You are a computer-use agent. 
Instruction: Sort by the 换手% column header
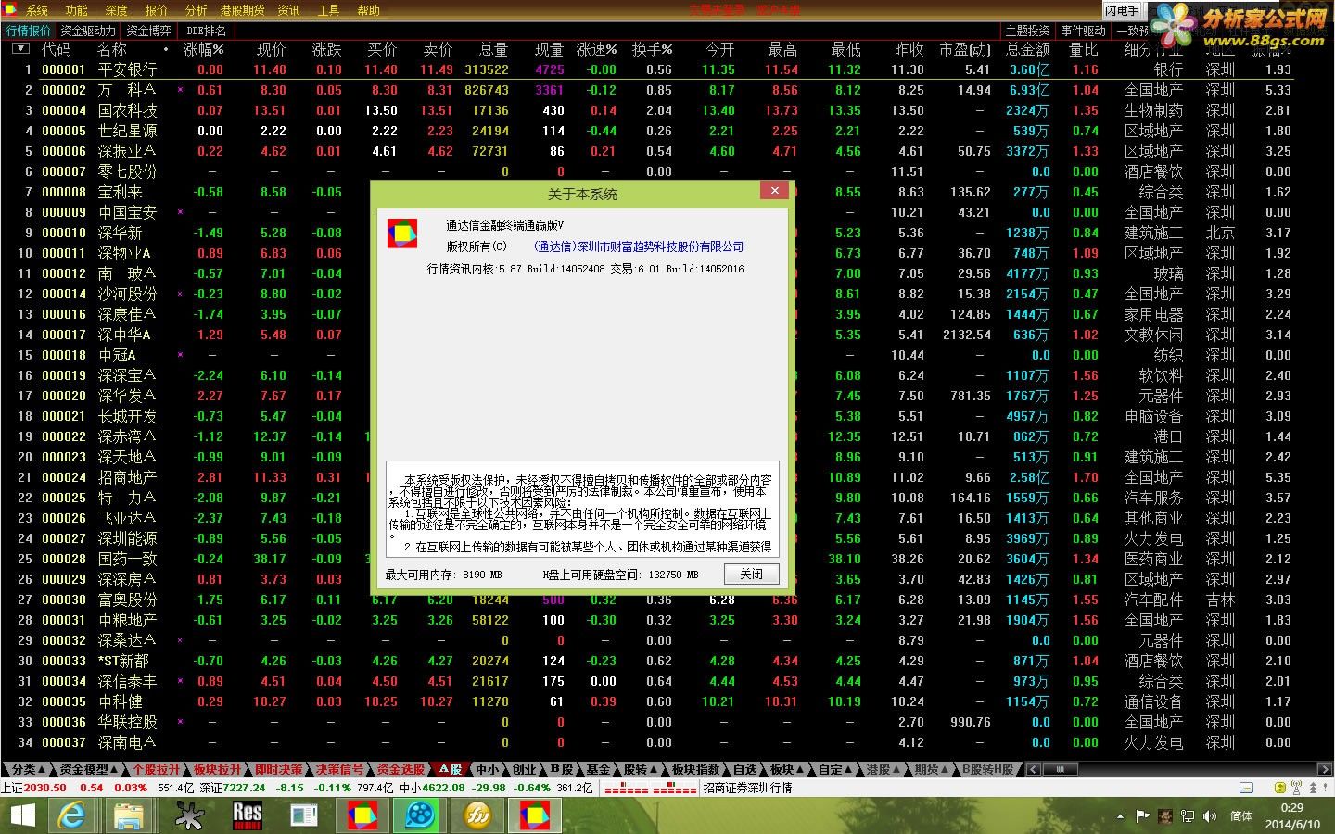pyautogui.click(x=653, y=49)
